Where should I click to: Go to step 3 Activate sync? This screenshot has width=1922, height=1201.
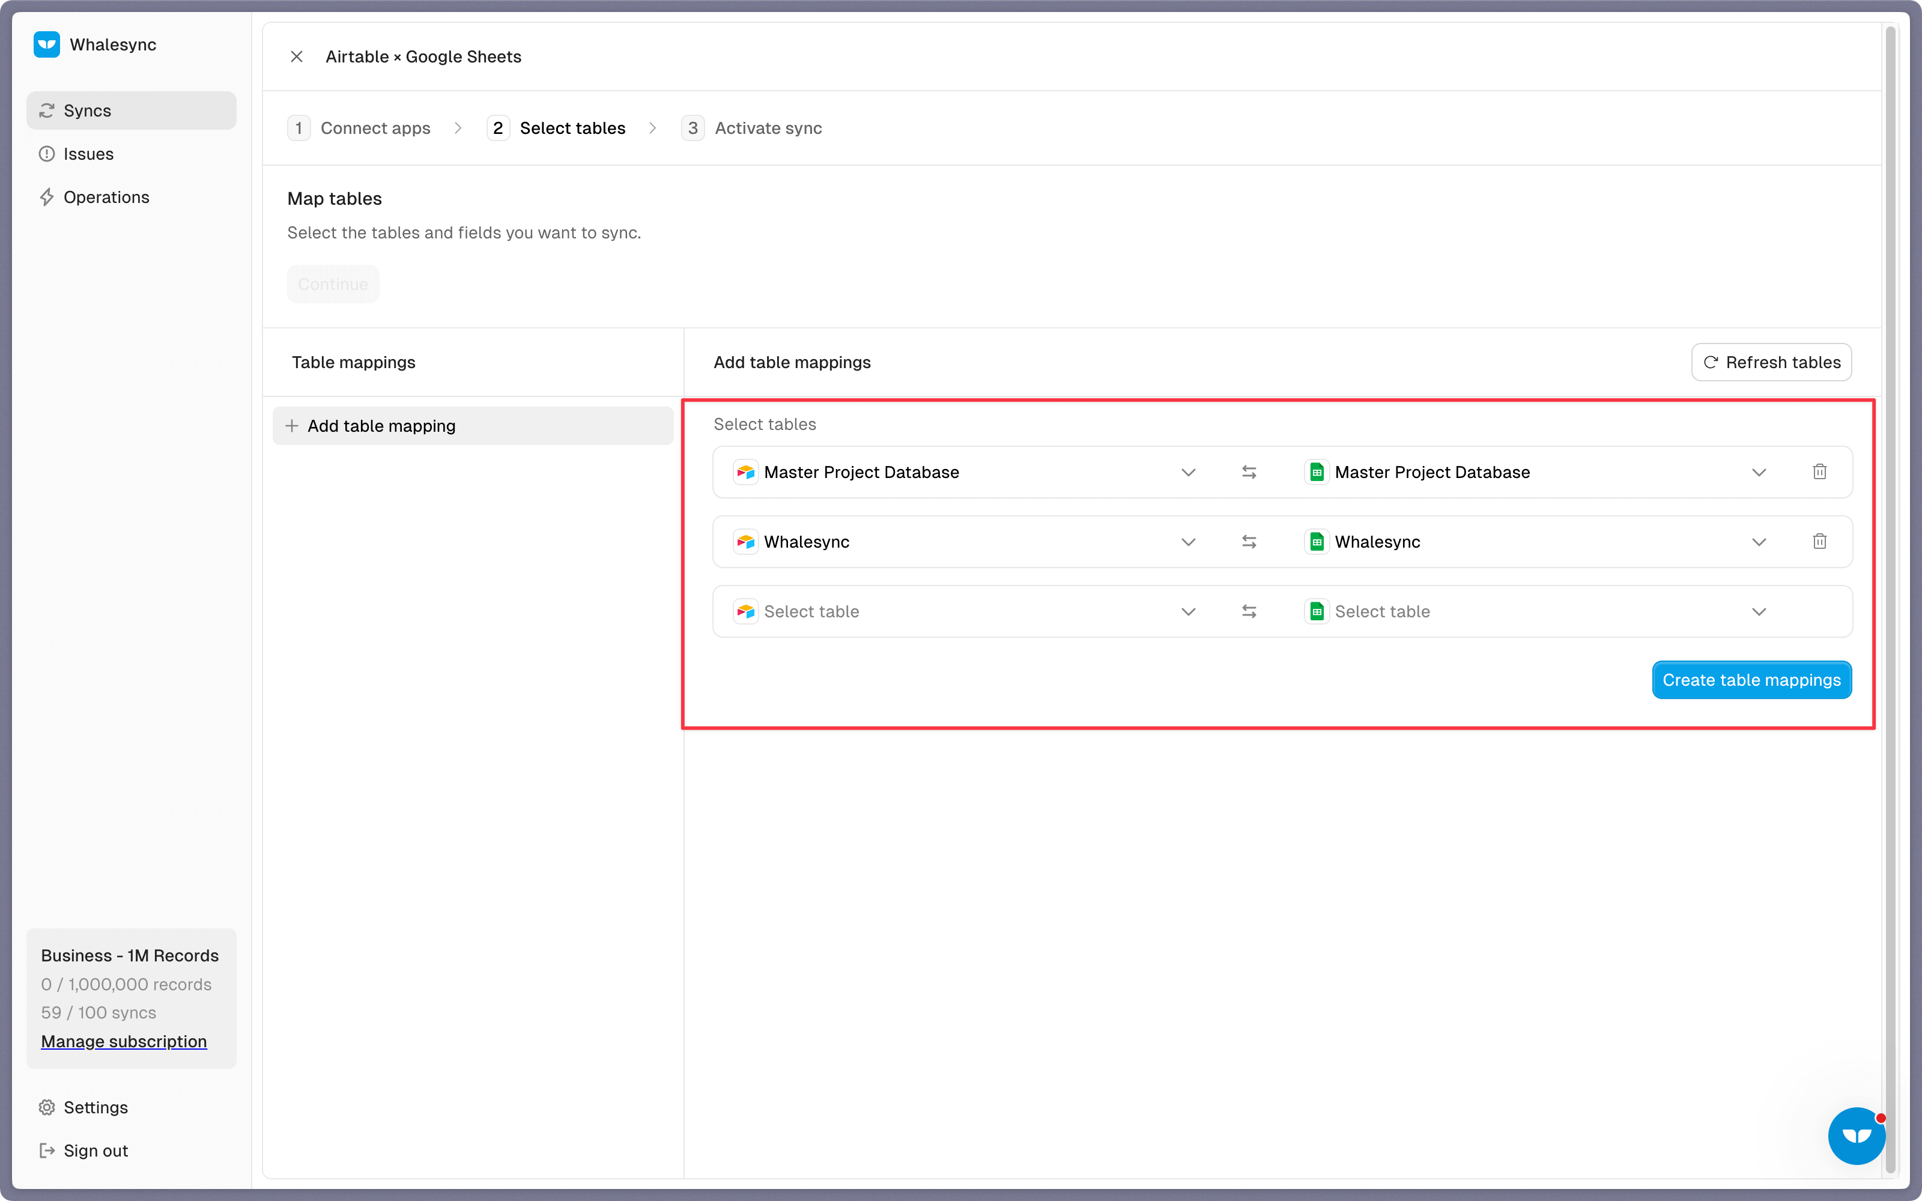(751, 128)
